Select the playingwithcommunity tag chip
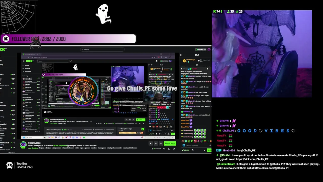Image resolution: width=323 pixels, height=182 pixels. [114, 148]
